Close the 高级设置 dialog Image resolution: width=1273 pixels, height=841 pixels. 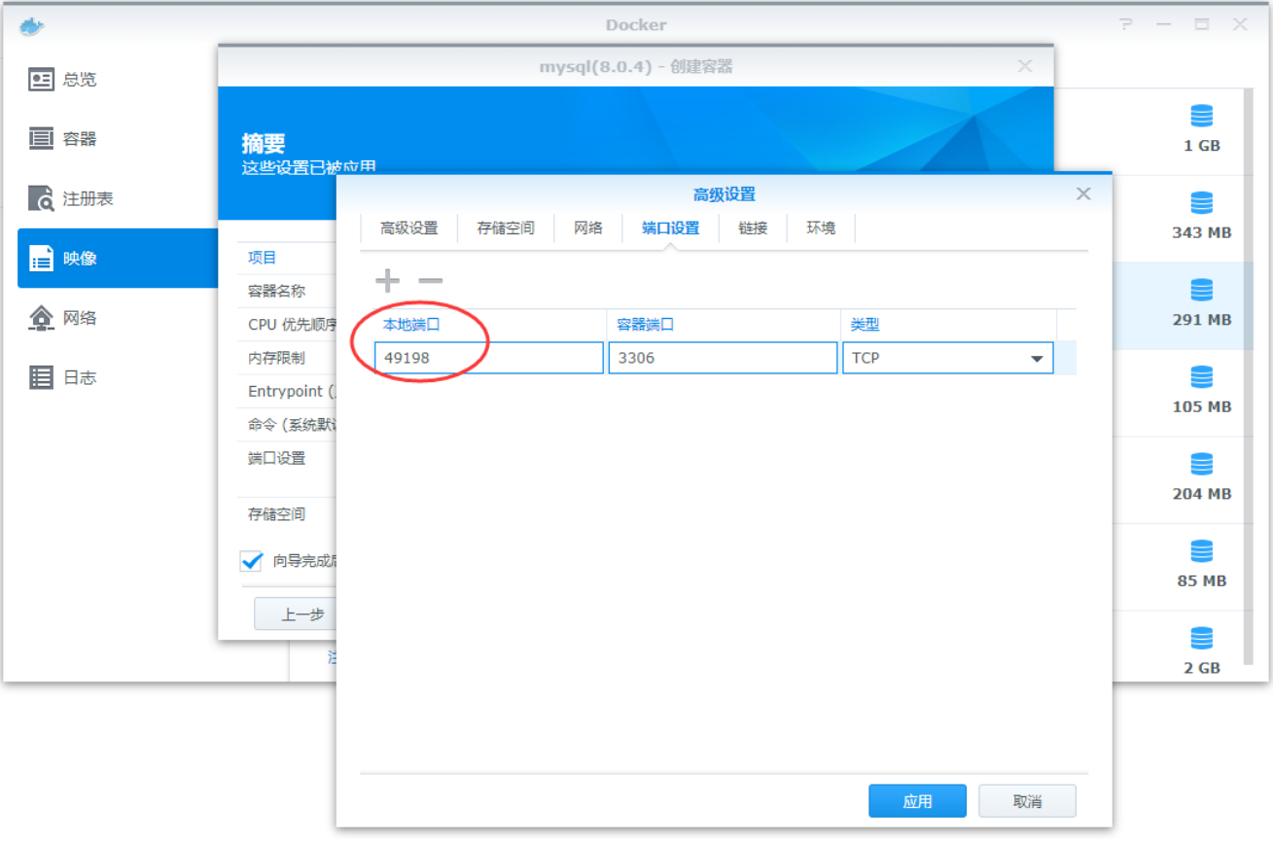coord(1083,194)
